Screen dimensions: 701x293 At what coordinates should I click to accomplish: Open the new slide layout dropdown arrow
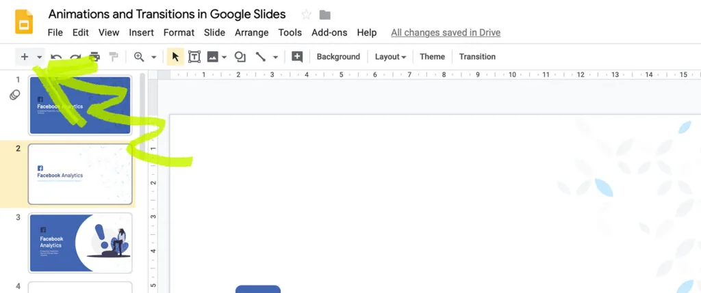click(x=39, y=57)
